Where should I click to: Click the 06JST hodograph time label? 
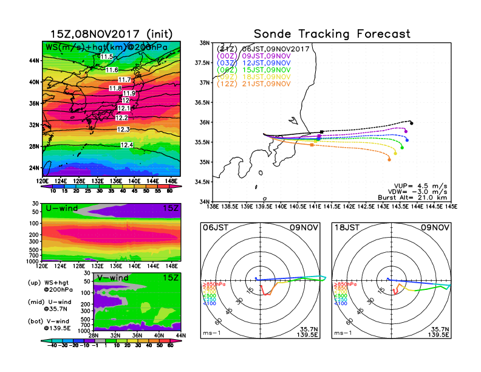click(216, 227)
